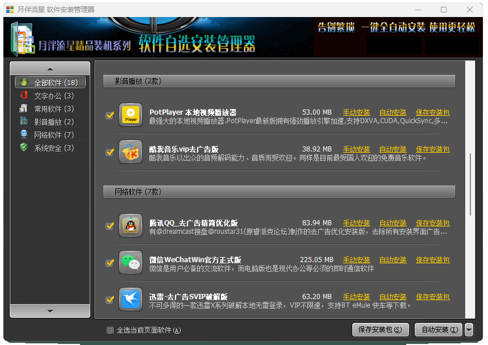
Task: Click the 腾讯QQ penguin icon
Action: [x=131, y=225]
